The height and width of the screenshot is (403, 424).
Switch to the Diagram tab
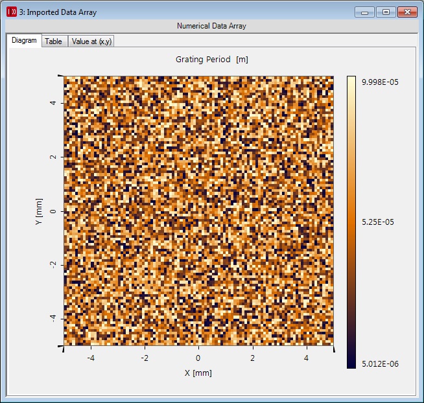click(x=24, y=41)
